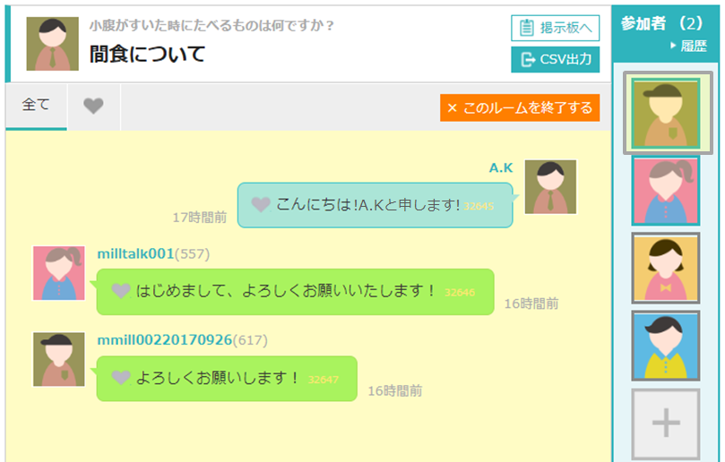Open milltalk001 username link
This screenshot has width=725, height=462.
(x=135, y=253)
